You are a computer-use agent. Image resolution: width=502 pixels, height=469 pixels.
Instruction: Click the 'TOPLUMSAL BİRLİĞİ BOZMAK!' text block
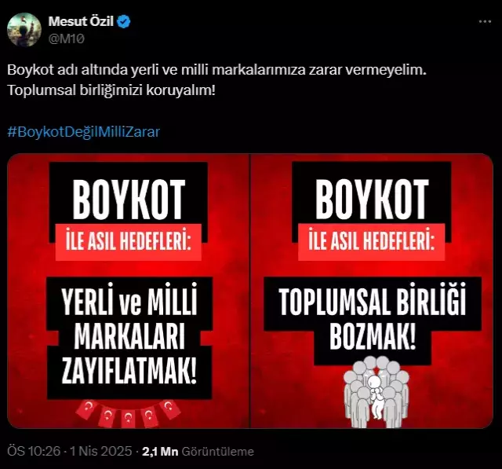pyautogui.click(x=373, y=321)
